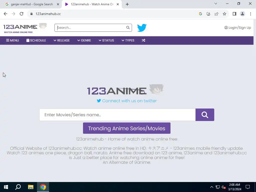Open the taskbar clock showing 2:08 AM
256x192 pixels.
pyautogui.click(x=234, y=187)
